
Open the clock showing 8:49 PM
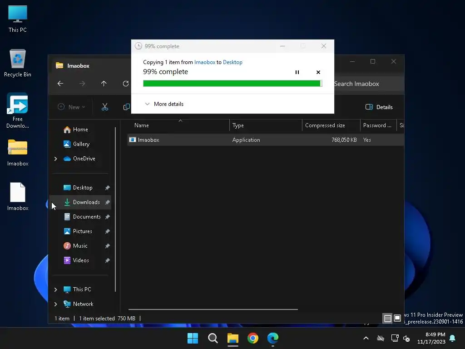431,338
